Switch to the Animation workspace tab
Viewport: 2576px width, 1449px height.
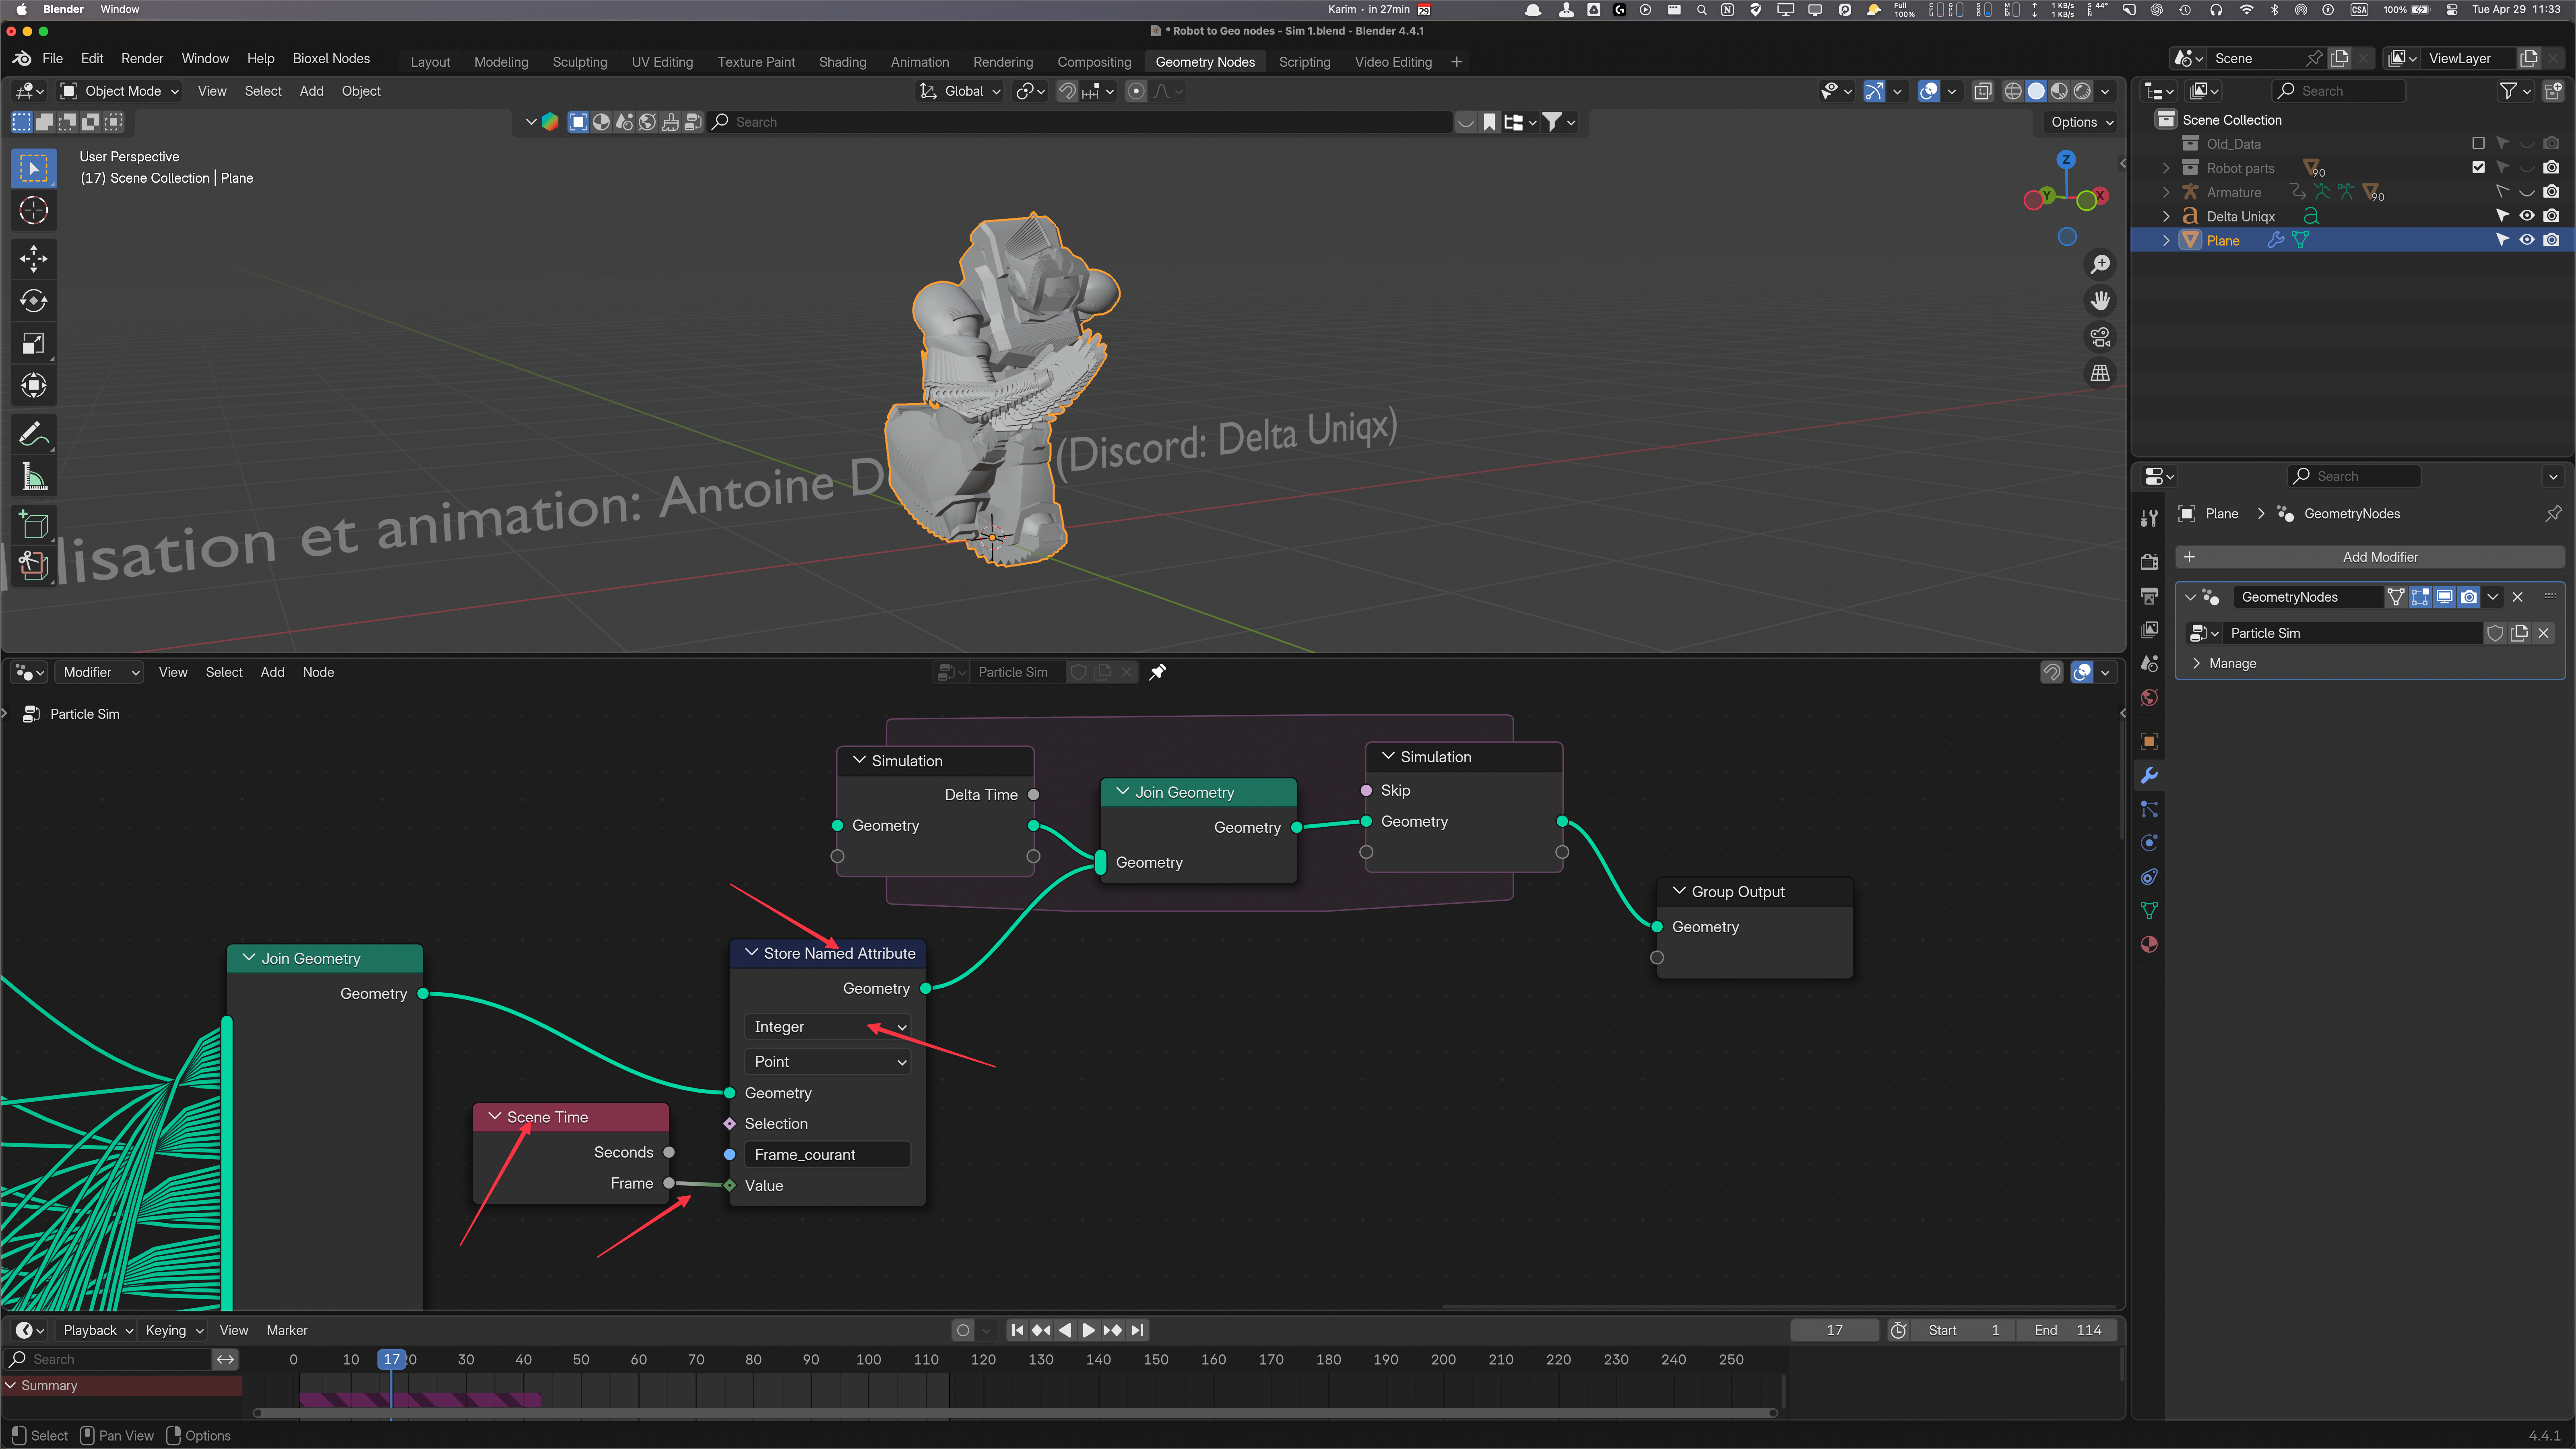(x=920, y=62)
